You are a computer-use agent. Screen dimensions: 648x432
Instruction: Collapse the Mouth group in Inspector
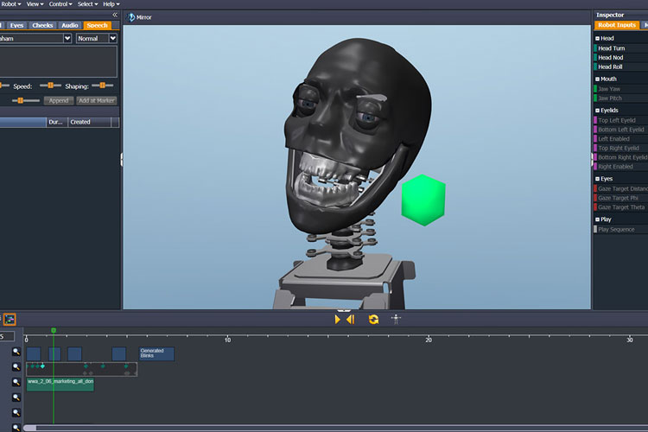pyautogui.click(x=598, y=79)
